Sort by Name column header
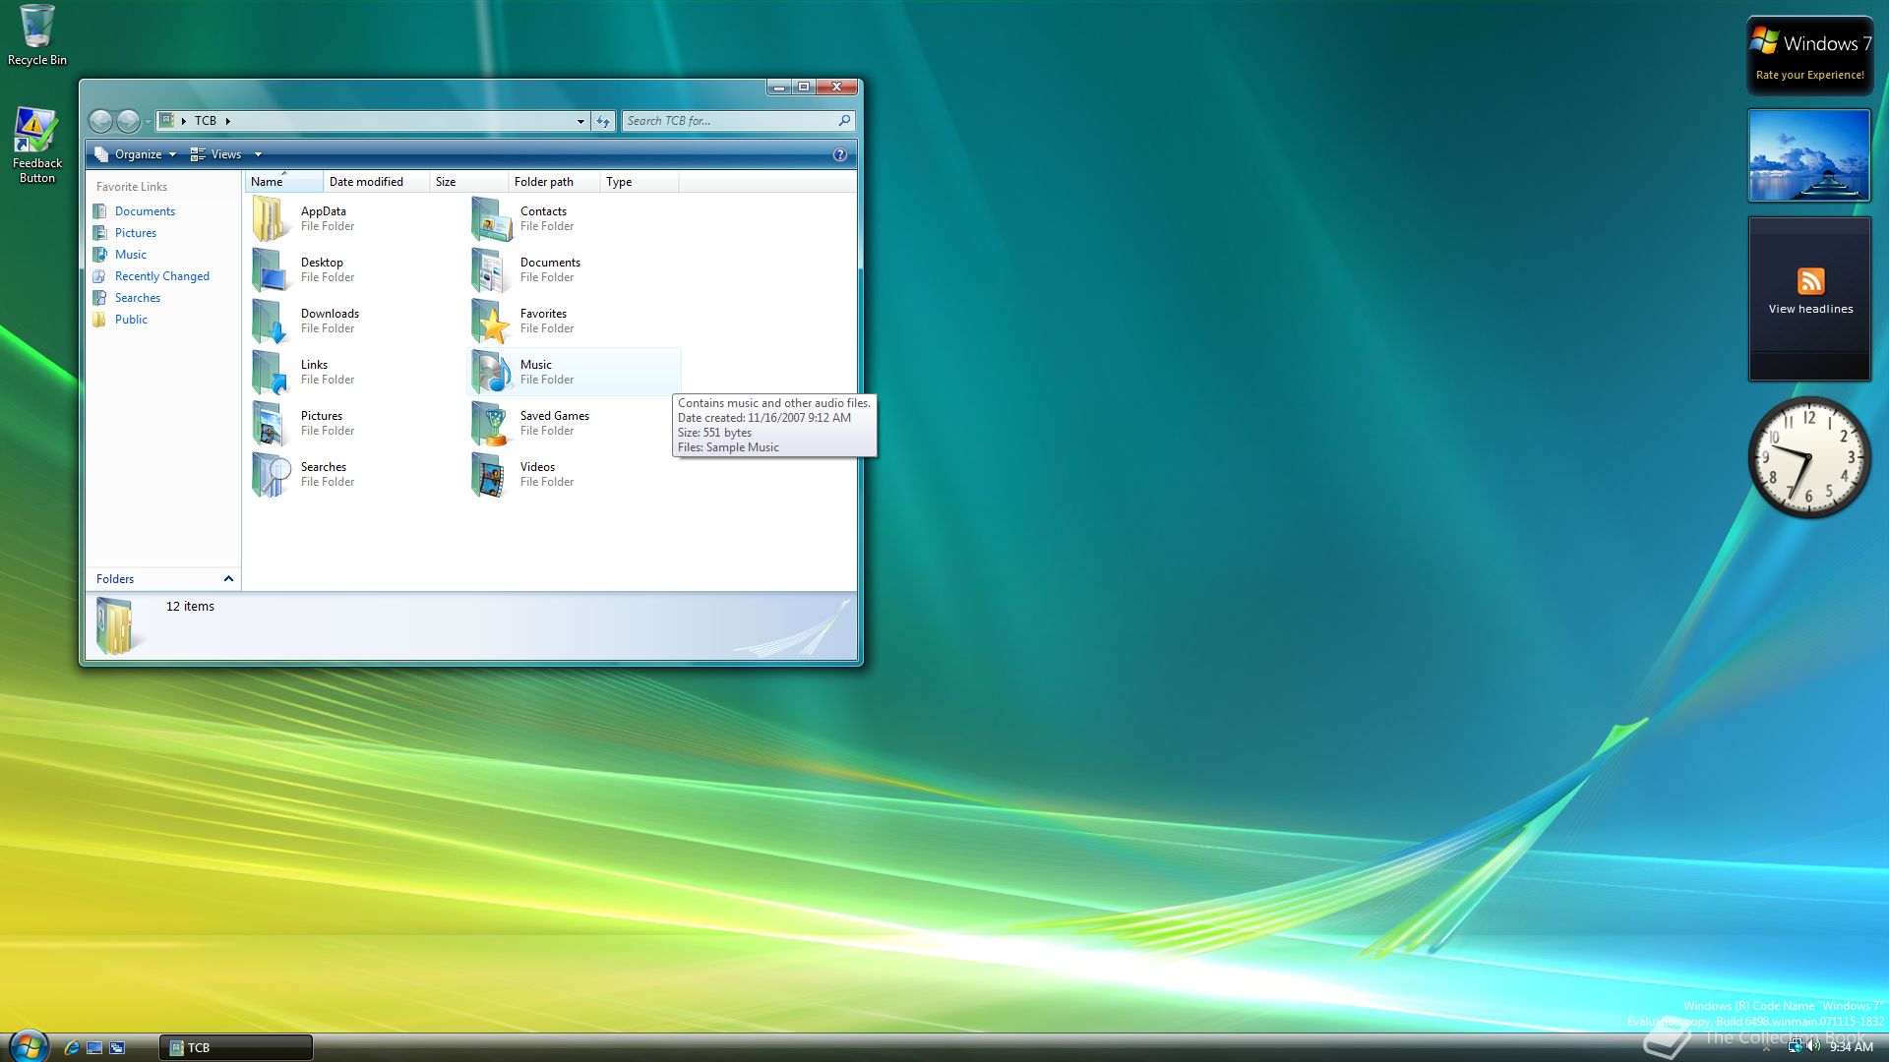Image resolution: width=1889 pixels, height=1062 pixels. pyautogui.click(x=283, y=182)
